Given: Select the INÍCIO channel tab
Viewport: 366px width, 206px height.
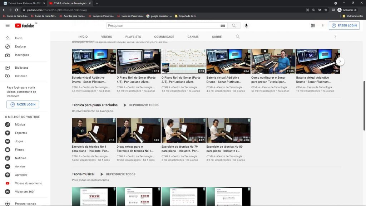Looking at the screenshot, I should point(83,37).
